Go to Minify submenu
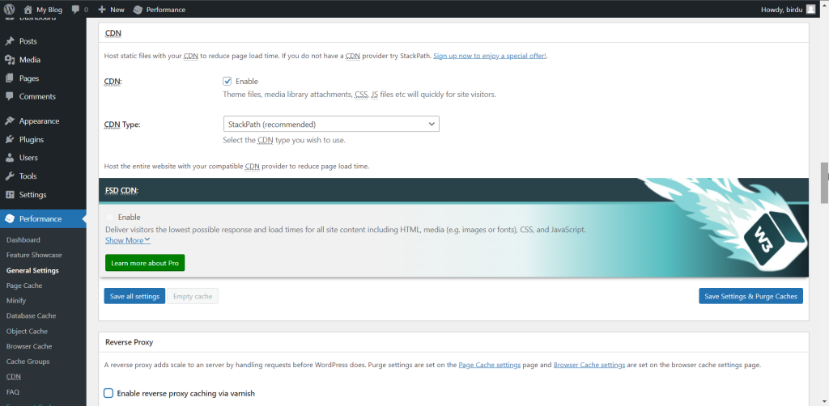The width and height of the screenshot is (829, 406). point(16,300)
